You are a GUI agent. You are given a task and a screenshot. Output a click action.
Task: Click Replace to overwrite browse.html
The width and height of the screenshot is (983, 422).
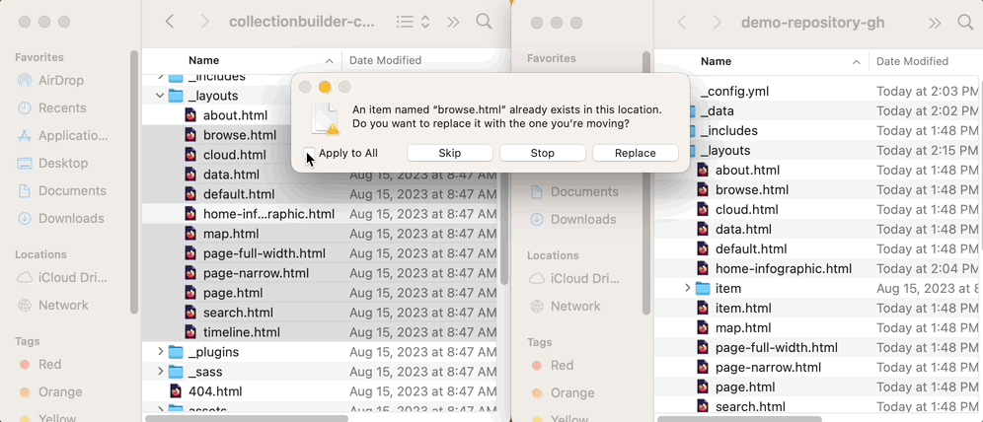pos(635,154)
